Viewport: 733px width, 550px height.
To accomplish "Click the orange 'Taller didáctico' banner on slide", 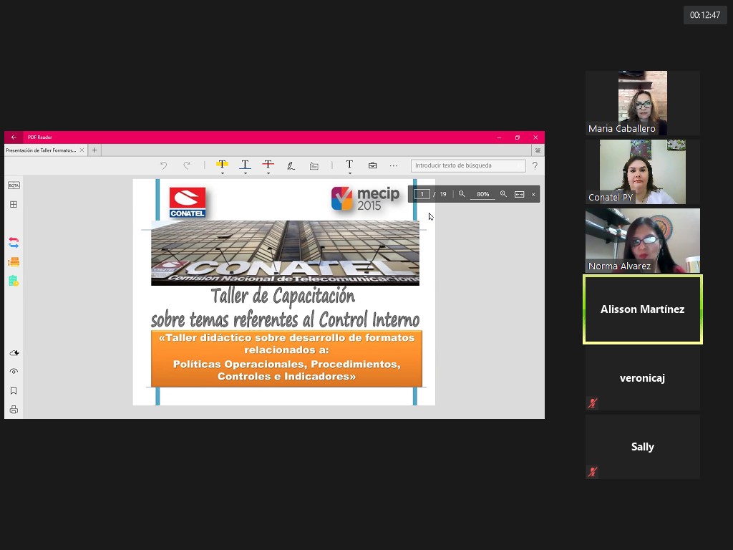I will point(286,358).
